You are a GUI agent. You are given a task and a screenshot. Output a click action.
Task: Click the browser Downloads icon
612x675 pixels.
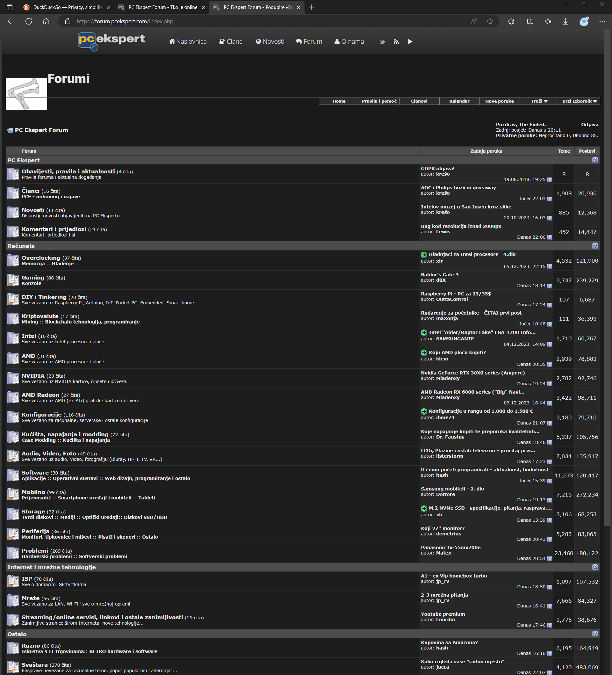pos(565,21)
